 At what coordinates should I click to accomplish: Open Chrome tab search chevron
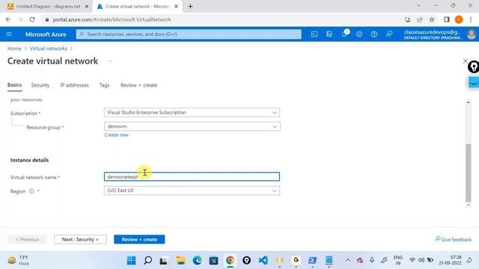pos(419,6)
